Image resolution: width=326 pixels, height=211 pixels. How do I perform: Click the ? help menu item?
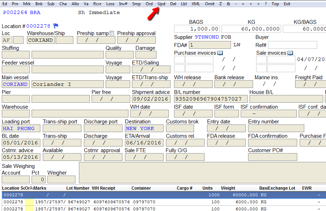[x=266, y=4]
